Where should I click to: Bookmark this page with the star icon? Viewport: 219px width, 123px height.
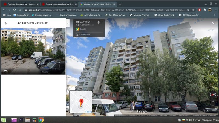point(194,10)
